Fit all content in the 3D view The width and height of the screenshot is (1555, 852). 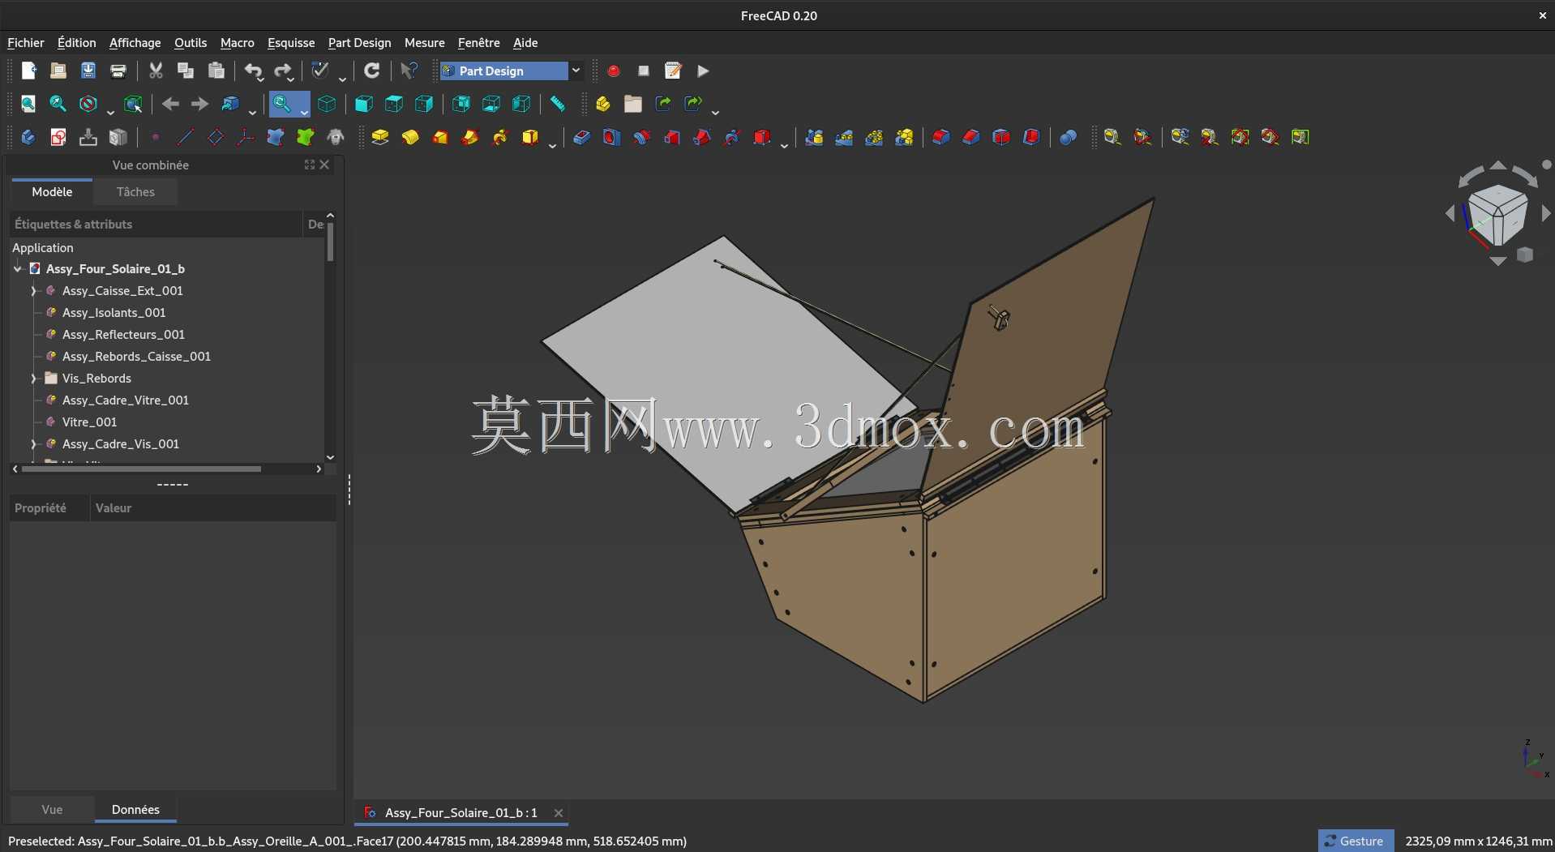click(28, 104)
